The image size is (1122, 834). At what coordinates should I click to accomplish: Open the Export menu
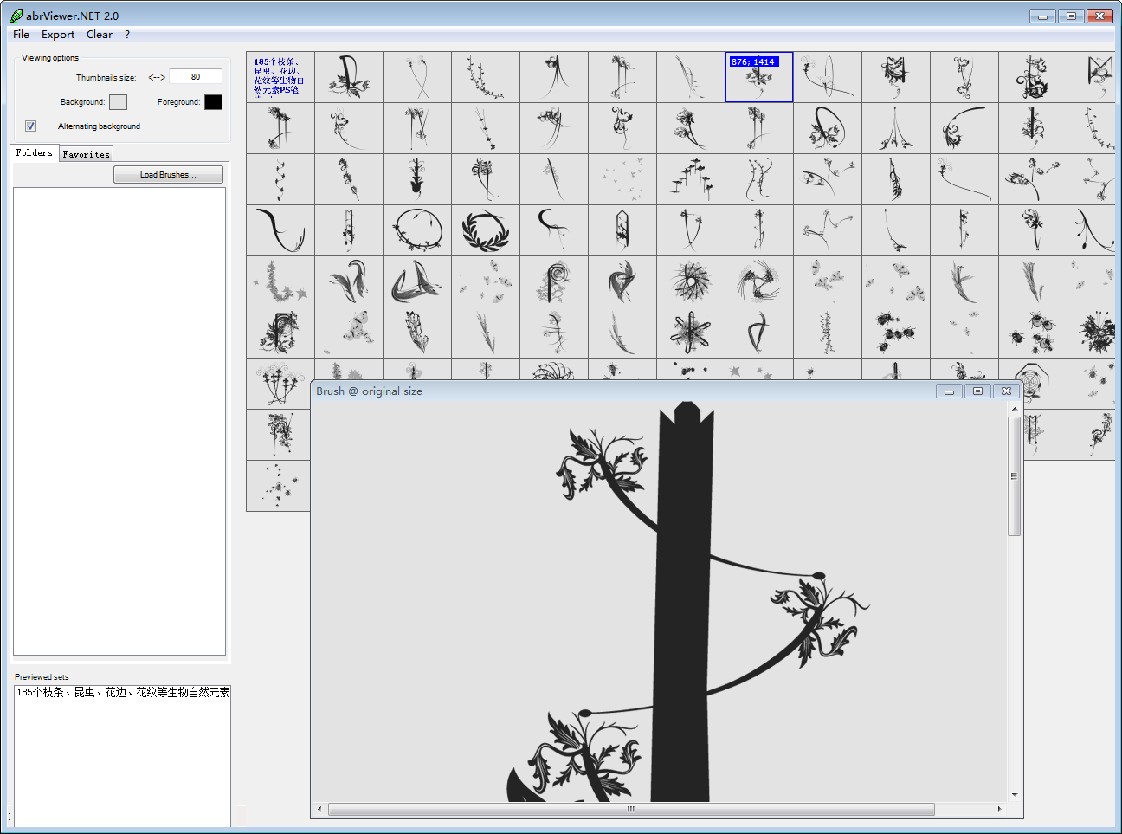coord(58,35)
